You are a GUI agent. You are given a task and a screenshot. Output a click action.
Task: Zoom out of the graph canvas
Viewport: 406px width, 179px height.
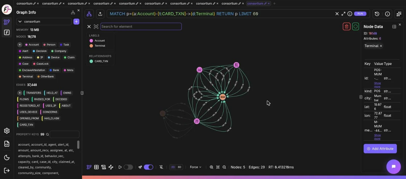point(224,167)
